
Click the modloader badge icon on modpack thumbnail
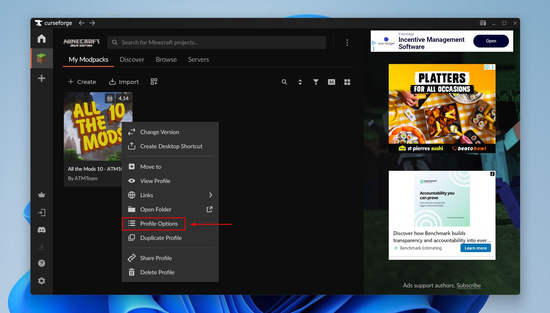(x=110, y=98)
